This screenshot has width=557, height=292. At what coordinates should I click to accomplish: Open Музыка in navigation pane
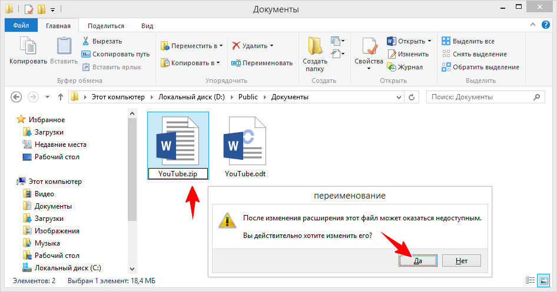41,243
